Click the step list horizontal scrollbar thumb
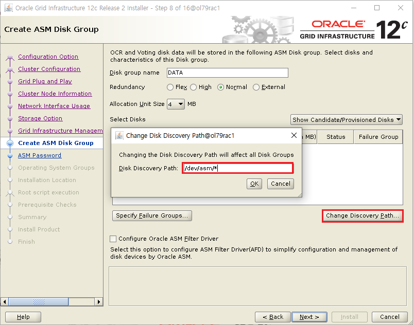Viewport: 414px width, 325px height. pos(39,301)
